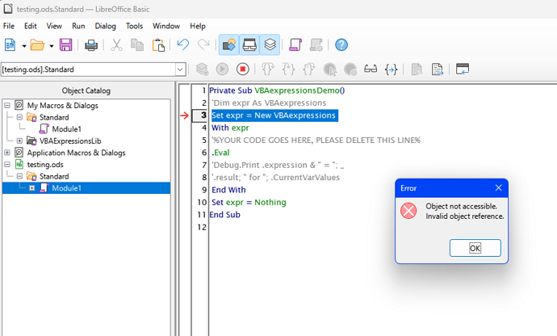Click the Print icon
Image resolution: width=557 pixels, height=336 pixels.
click(x=91, y=45)
